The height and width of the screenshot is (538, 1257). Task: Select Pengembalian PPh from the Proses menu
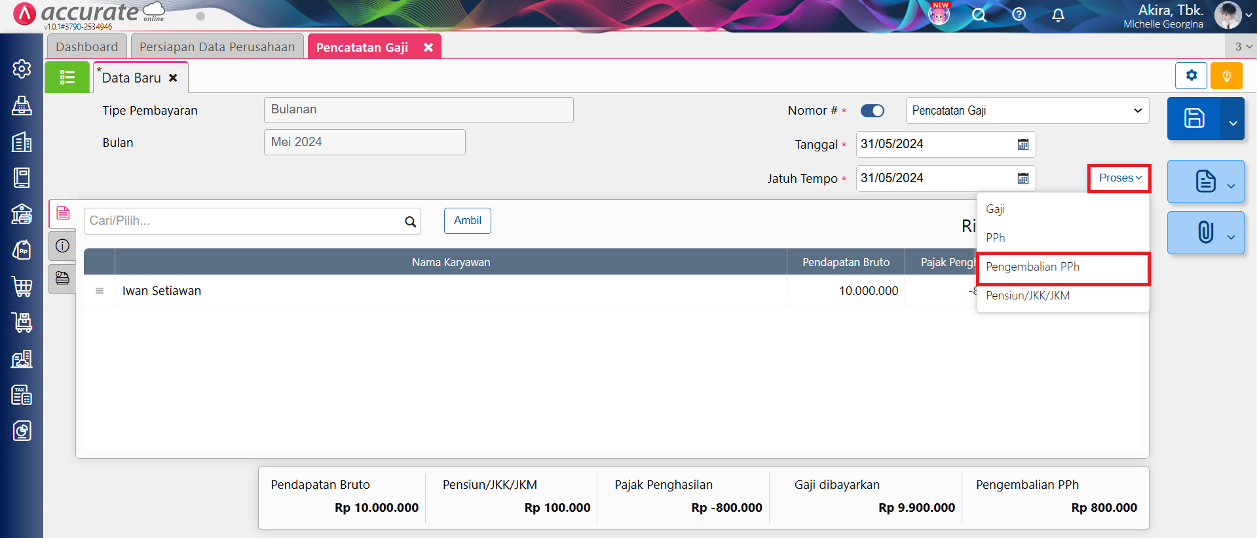pyautogui.click(x=1032, y=267)
